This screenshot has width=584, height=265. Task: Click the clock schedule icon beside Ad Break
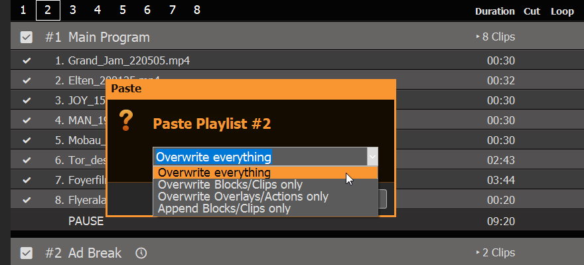(141, 254)
